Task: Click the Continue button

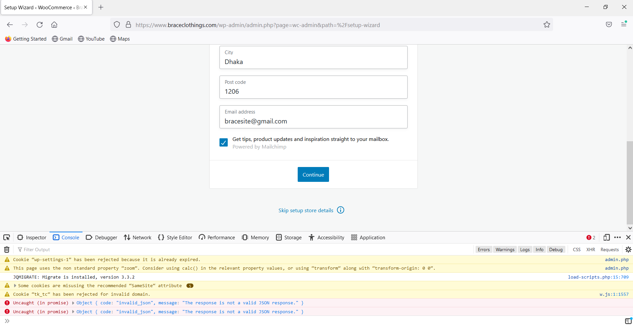Action: click(313, 175)
